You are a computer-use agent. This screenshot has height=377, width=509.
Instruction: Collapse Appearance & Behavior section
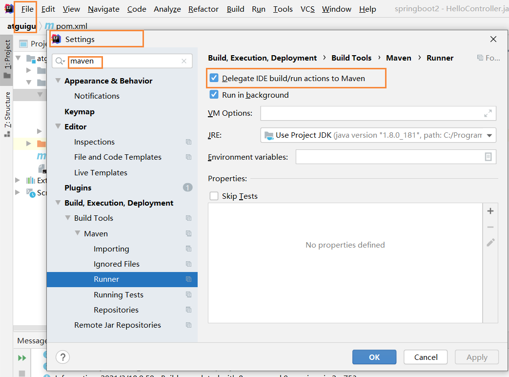pos(58,81)
